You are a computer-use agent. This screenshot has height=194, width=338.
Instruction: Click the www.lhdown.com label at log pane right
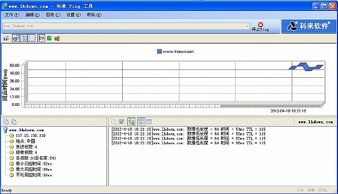(x=316, y=122)
